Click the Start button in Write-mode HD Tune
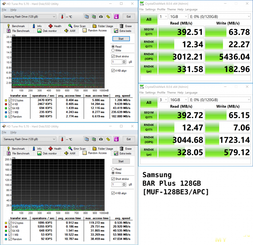Image resolution: width=253 pixels, height=245 pixels. (x=121, y=161)
